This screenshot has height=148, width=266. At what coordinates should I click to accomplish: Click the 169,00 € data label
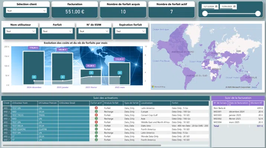click(62, 49)
